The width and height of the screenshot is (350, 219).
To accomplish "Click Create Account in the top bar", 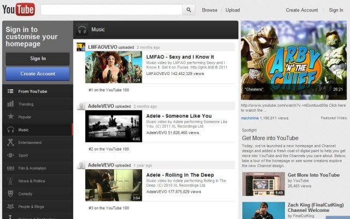I will 302,10.
